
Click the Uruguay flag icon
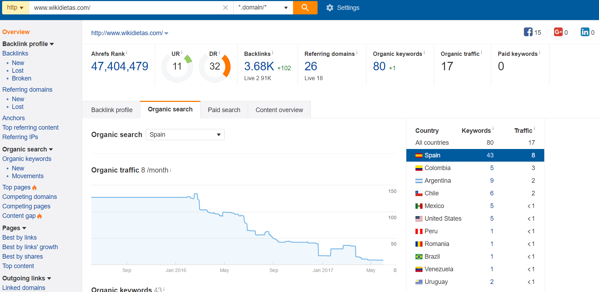[x=419, y=282]
